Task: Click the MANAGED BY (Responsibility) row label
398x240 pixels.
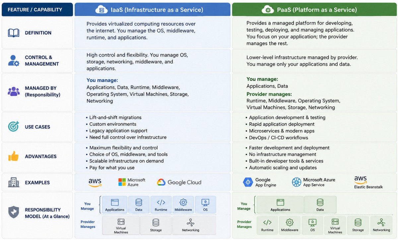Action: pyautogui.click(x=42, y=91)
